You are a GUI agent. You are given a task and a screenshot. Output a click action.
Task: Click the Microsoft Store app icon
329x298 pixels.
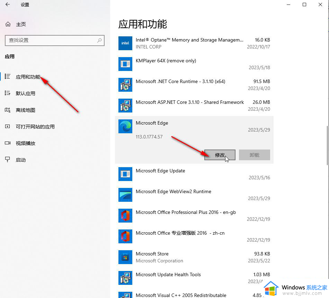[125, 257]
